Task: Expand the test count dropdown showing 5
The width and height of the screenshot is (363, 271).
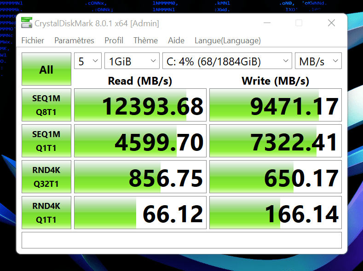Action: [88, 61]
